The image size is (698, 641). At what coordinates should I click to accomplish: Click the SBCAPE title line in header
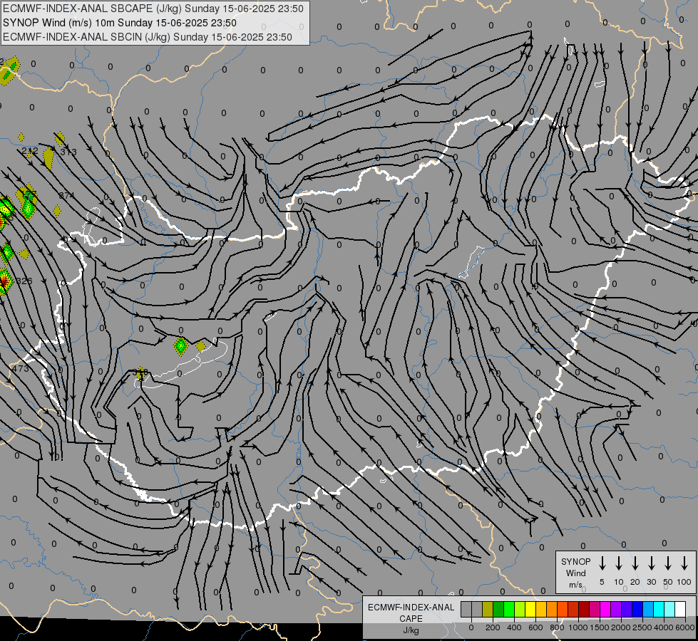153,9
